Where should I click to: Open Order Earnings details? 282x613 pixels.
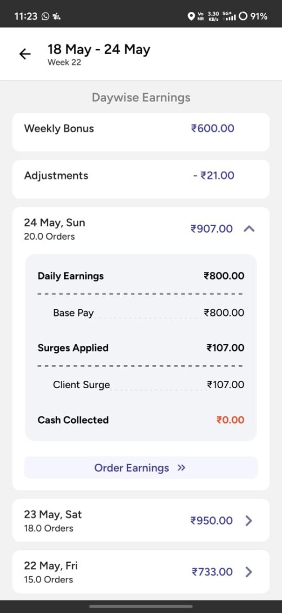click(141, 468)
